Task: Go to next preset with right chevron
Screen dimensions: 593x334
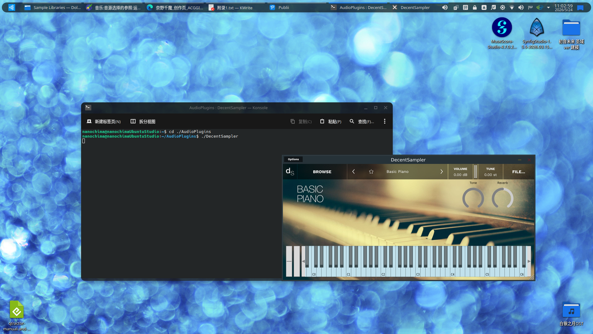Action: tap(441, 172)
